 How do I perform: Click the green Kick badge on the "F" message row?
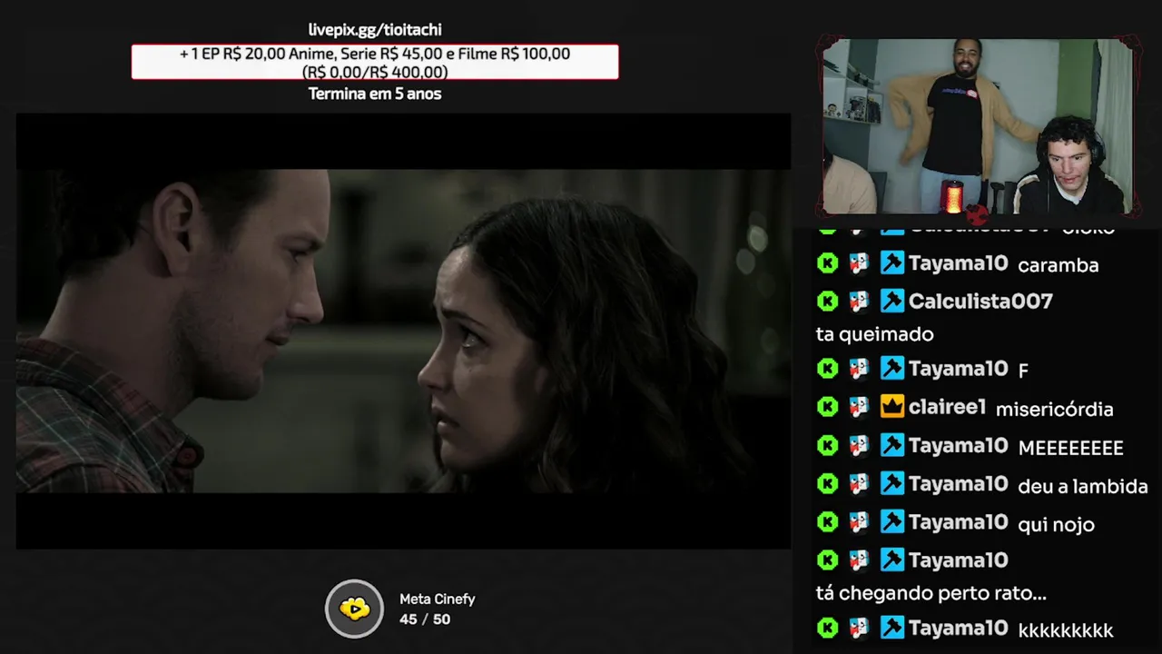828,368
